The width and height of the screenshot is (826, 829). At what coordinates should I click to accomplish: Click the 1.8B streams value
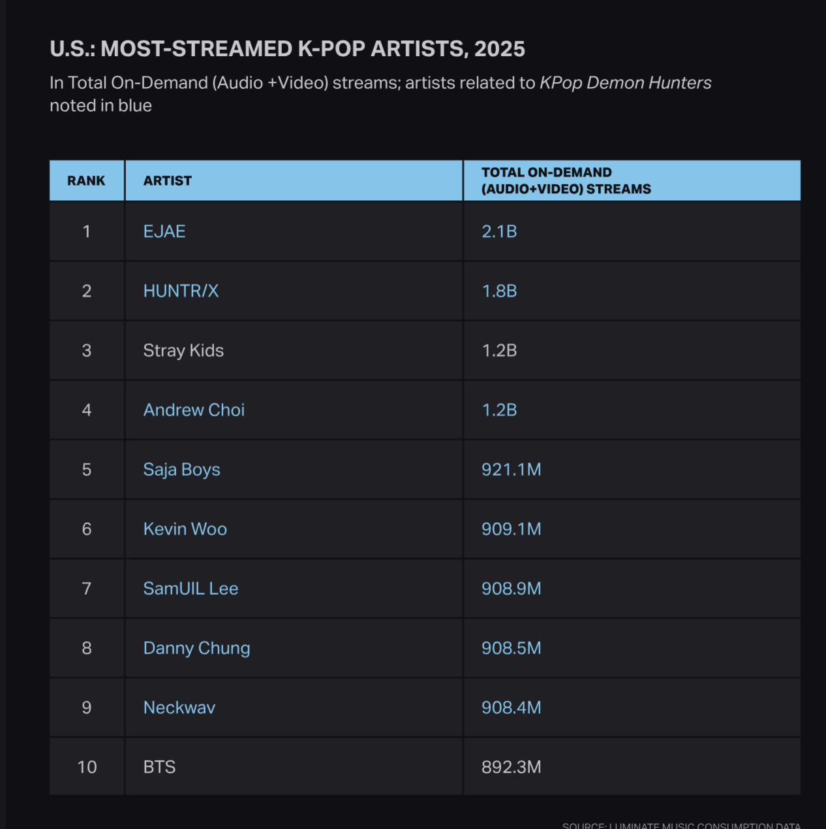coord(499,291)
